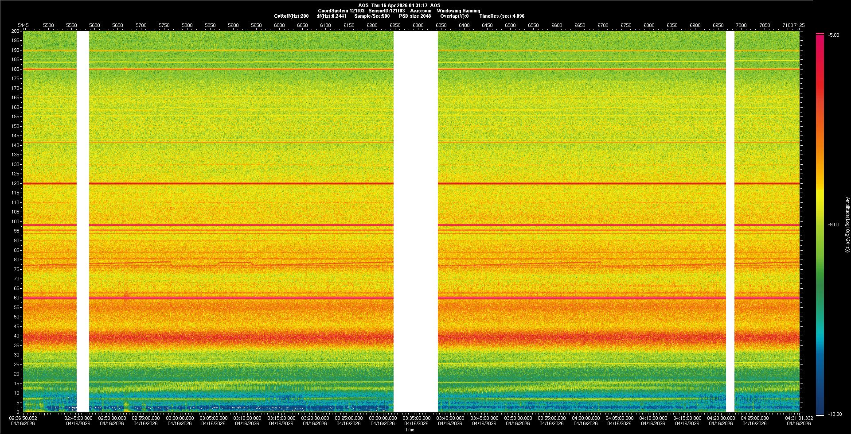The image size is (851, 434).
Task: Click the PSD size:2048 parameter
Action: click(415, 16)
